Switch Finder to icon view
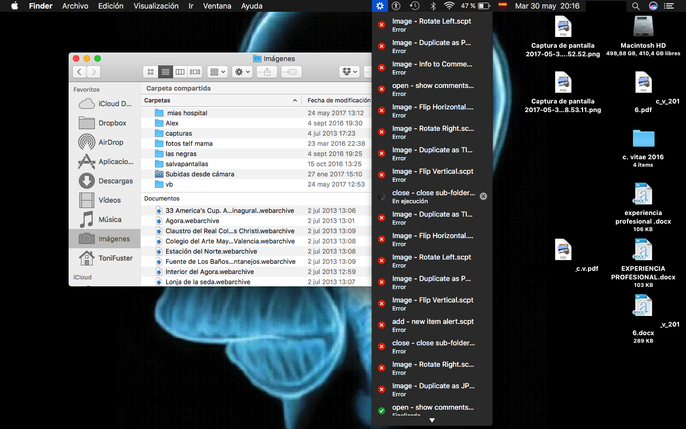This screenshot has width=686, height=429. click(x=151, y=72)
